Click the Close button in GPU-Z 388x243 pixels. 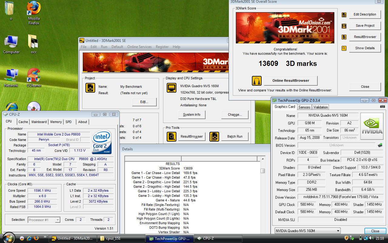coord(375,231)
